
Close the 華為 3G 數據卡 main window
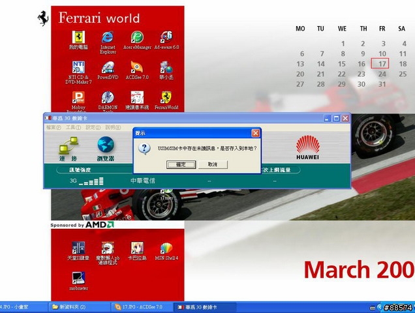coord(345,118)
